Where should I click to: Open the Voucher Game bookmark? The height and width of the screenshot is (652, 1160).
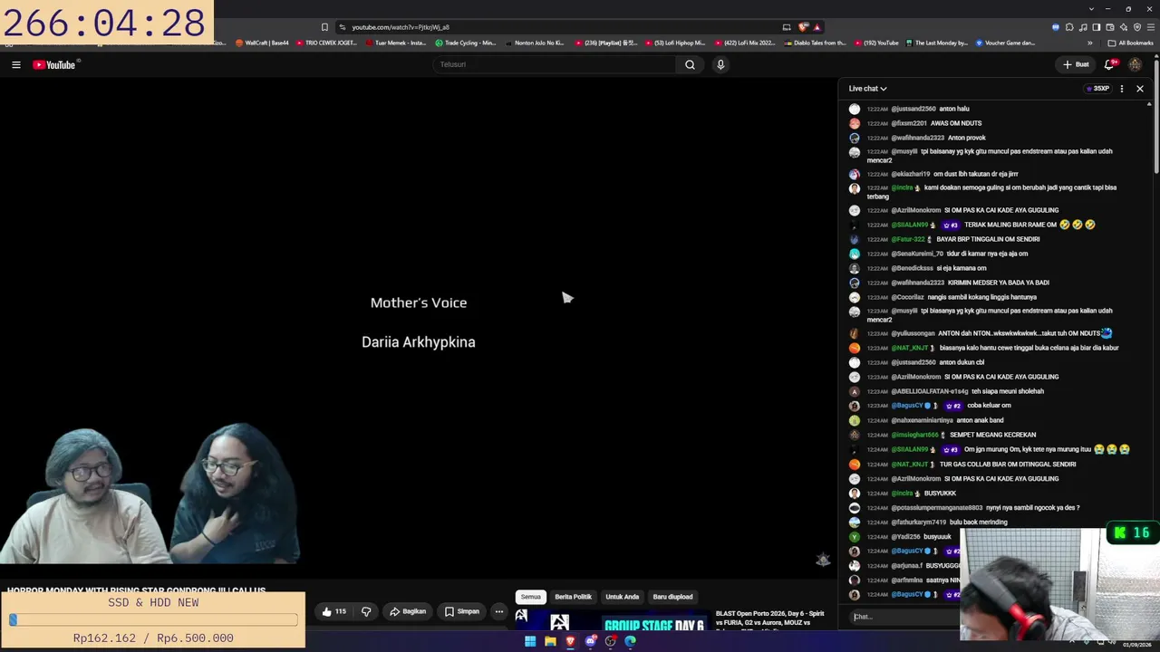tap(1006, 43)
